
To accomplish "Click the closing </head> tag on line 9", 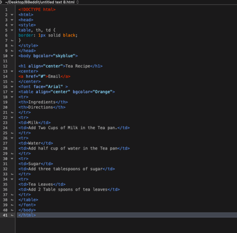I will (x=27, y=51).
